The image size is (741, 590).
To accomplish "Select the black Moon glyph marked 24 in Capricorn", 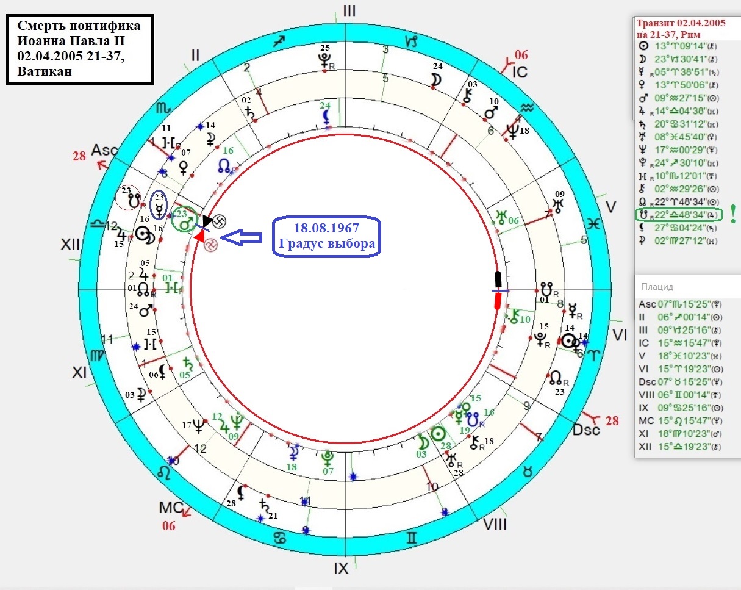I will pos(435,79).
